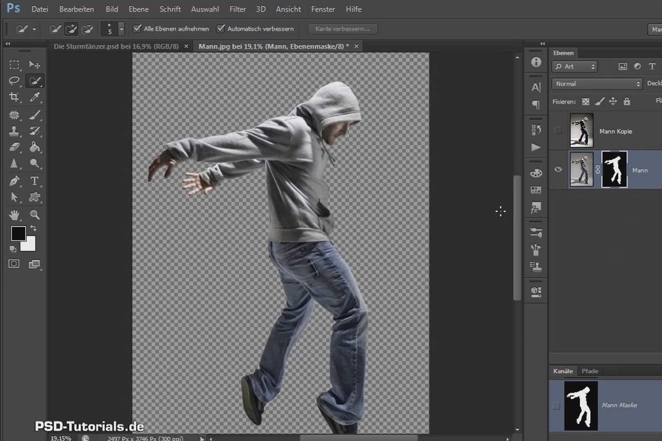This screenshot has height=441, width=662.
Task: Select the Dodge tool
Action: (35, 164)
